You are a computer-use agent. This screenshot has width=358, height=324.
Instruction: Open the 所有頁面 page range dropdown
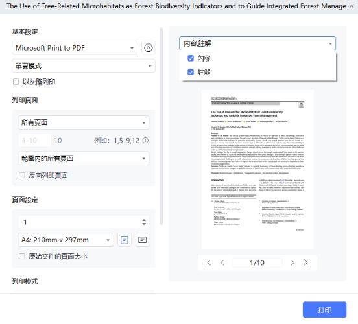[84, 122]
